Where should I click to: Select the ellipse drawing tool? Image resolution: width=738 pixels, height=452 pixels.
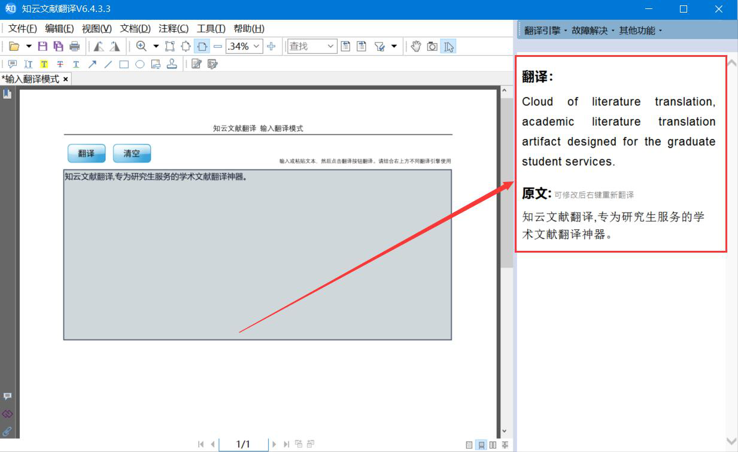tap(139, 64)
